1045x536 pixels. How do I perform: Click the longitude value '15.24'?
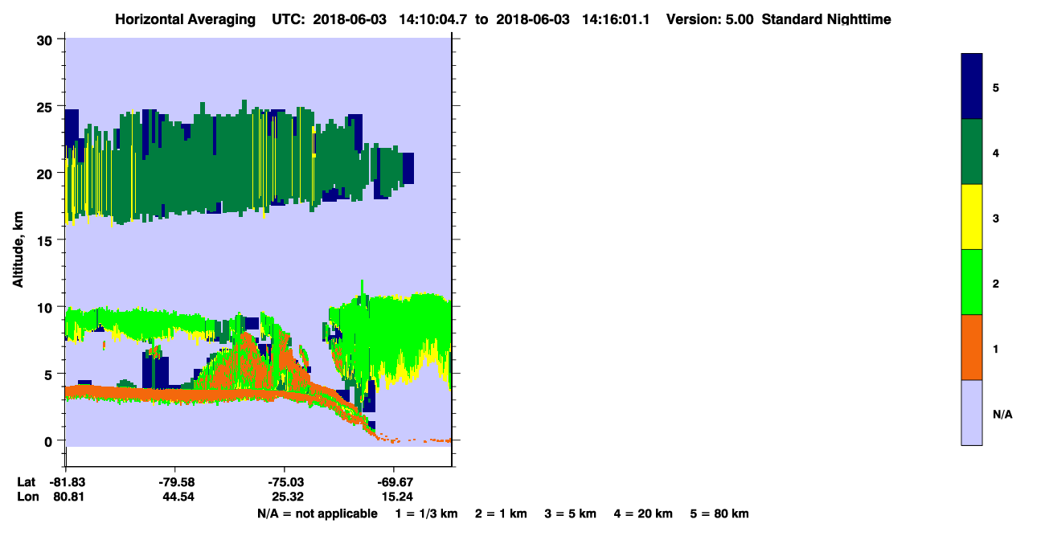[x=396, y=497]
